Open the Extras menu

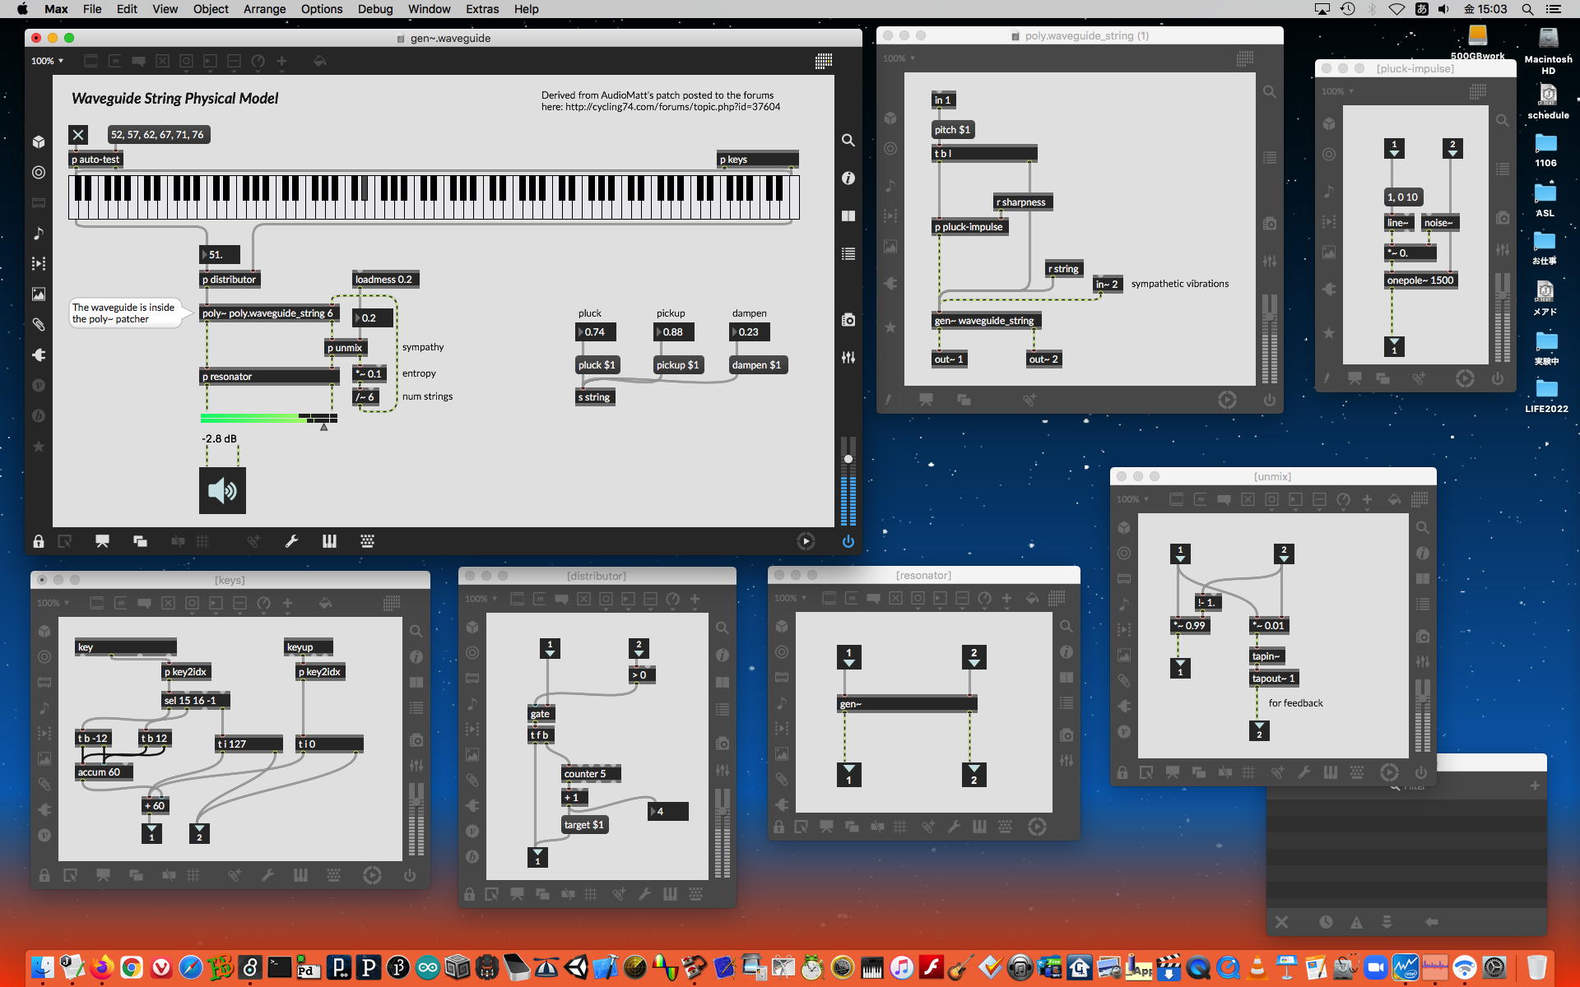point(481,9)
